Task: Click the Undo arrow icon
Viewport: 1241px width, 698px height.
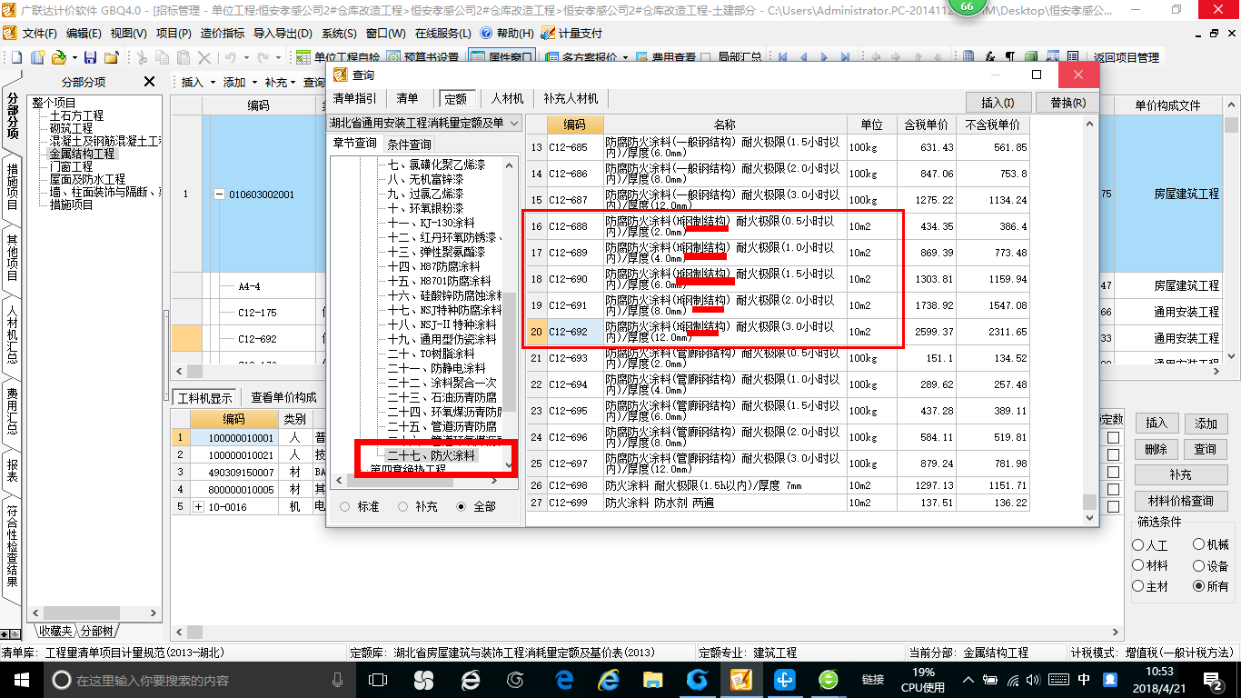Action: (x=231, y=57)
